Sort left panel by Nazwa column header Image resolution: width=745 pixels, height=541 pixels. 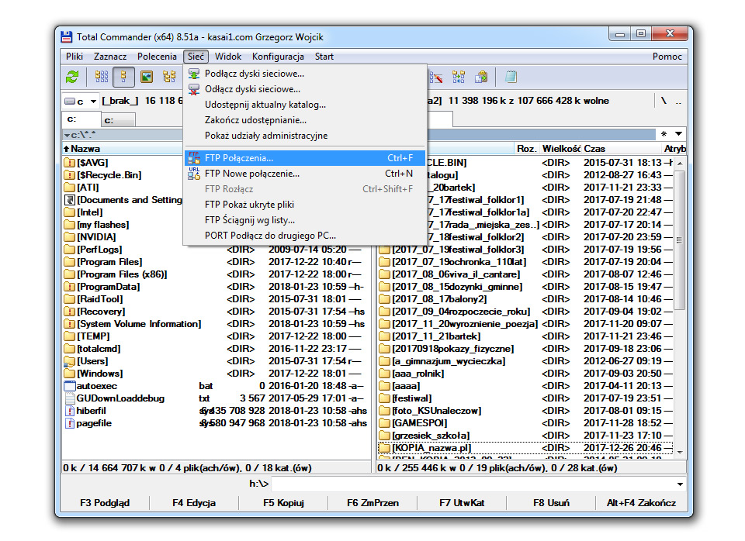point(122,149)
